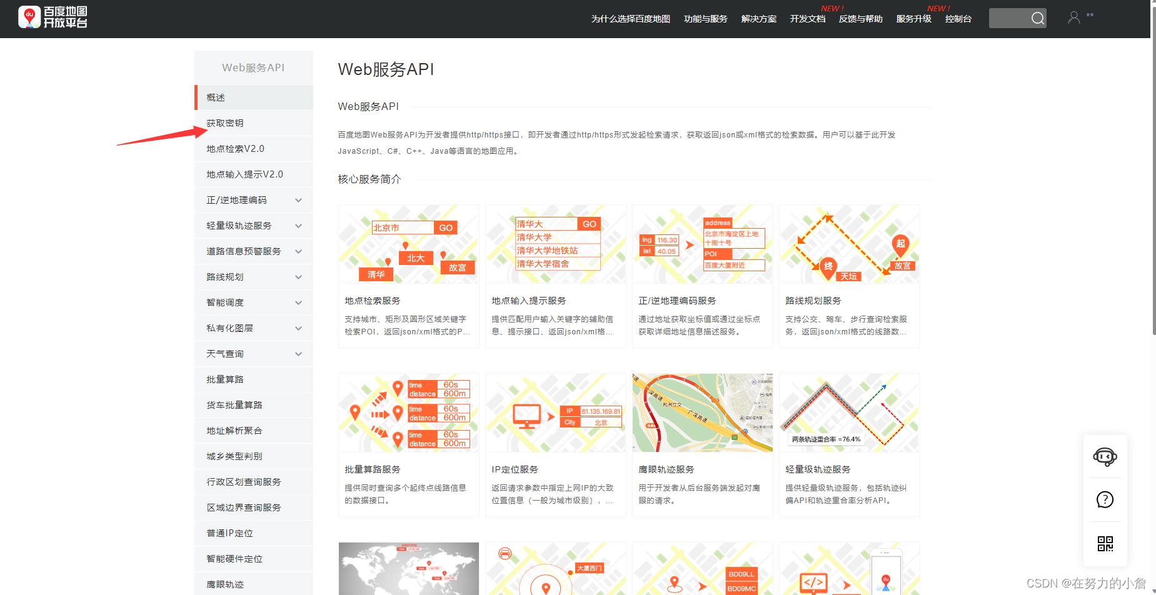This screenshot has height=595, width=1156.
Task: Click the Baidu Map open platform logo
Action: pos(53,17)
